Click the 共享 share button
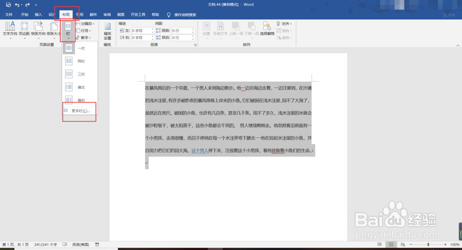Screen dimensions: 462x250 (450, 15)
